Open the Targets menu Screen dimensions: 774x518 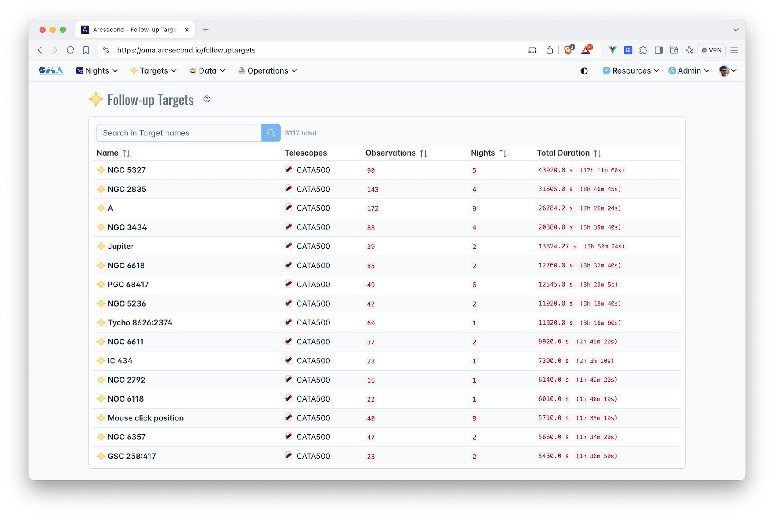154,70
